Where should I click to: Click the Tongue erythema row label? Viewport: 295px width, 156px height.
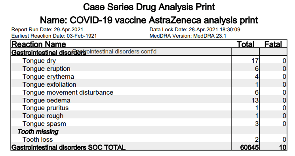(48, 76)
